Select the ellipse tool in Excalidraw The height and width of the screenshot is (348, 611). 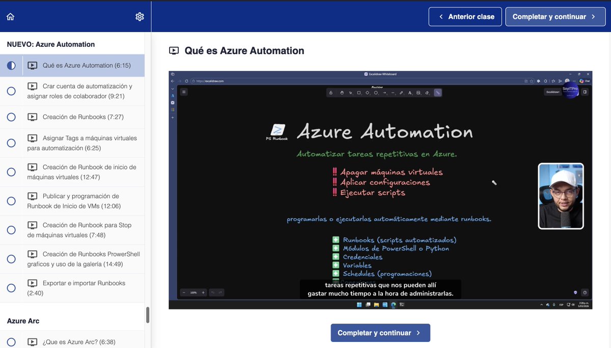click(376, 93)
